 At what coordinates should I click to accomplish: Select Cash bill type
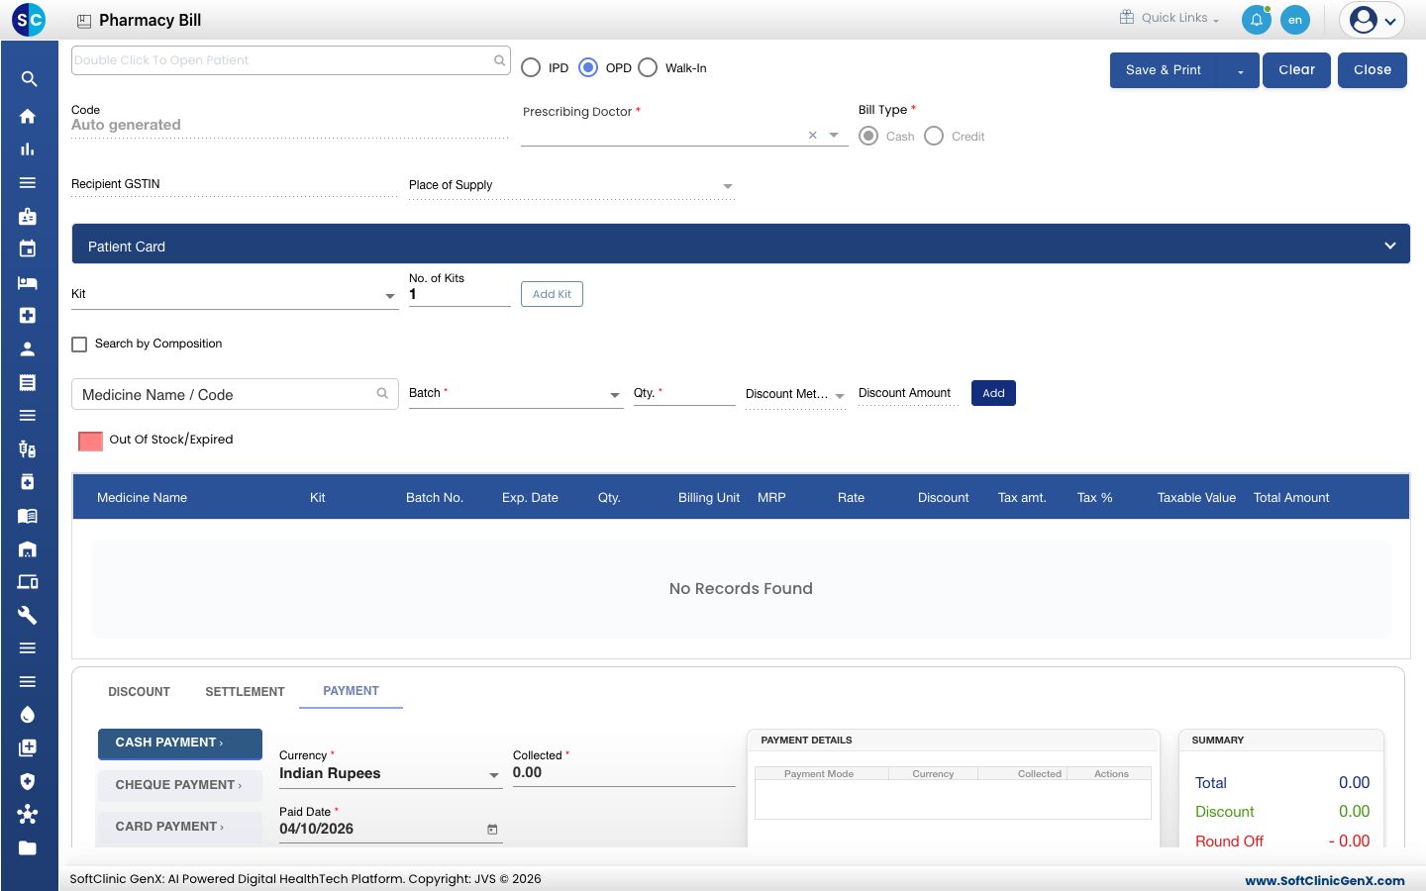click(868, 136)
